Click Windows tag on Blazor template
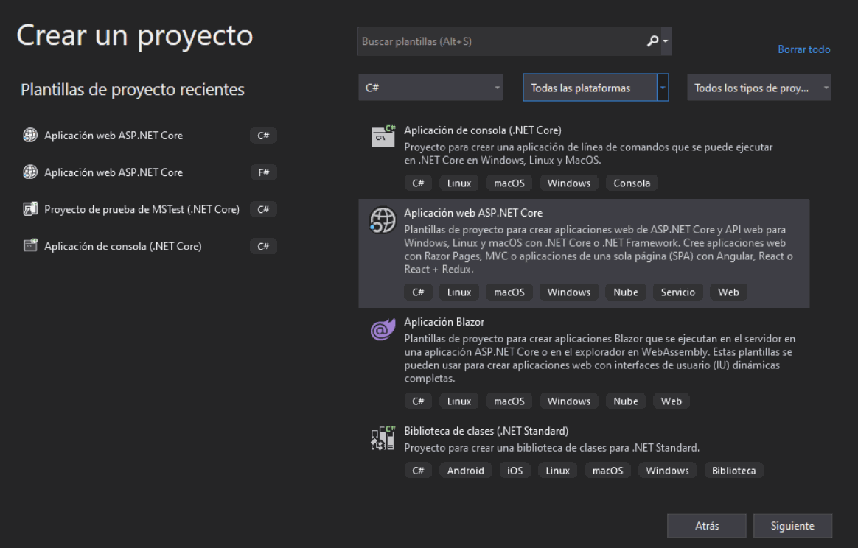Image resolution: width=858 pixels, height=548 pixels. [568, 401]
